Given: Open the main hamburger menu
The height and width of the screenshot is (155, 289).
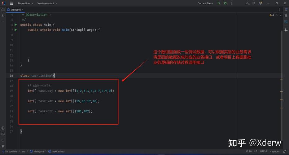Looking at the screenshot, I should pos(11,3).
